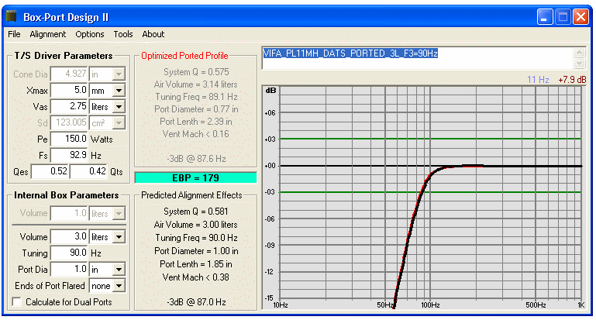Open the File menu
The height and width of the screenshot is (320, 596).
(x=14, y=34)
